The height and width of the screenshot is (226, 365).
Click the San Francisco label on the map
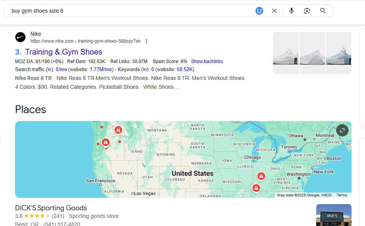pos(101,181)
